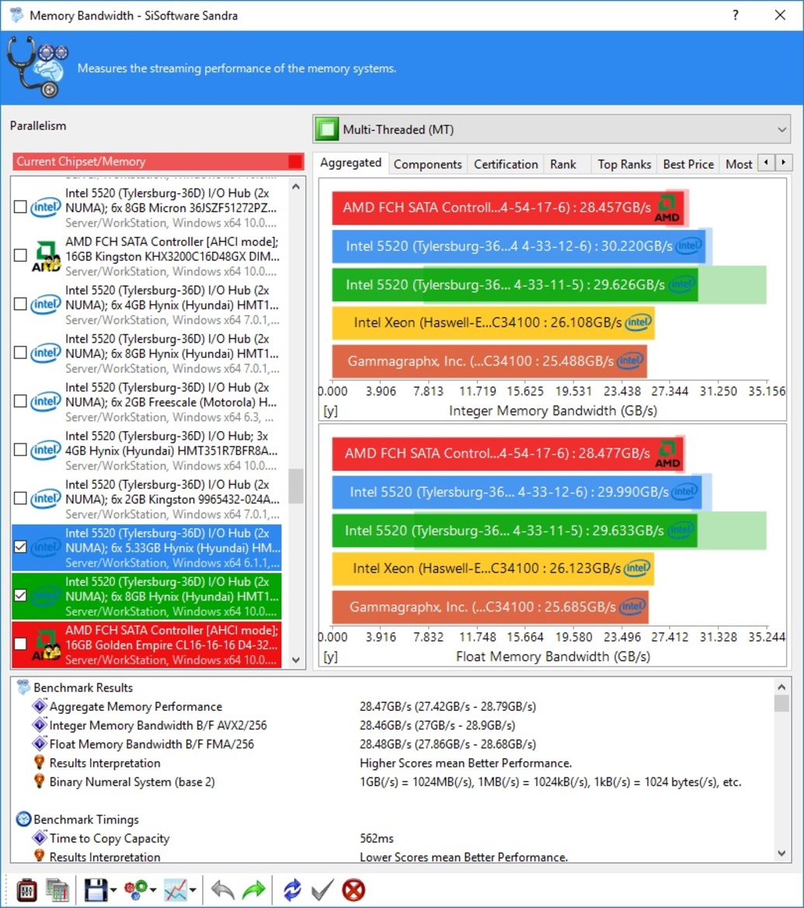The height and width of the screenshot is (908, 804).
Task: Check the 6x 8GB Hynix Windows 7.0.1 checkbox
Action: (20, 353)
